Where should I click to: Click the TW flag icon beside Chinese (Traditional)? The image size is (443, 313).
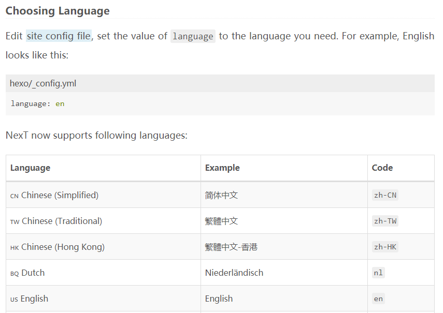15,221
